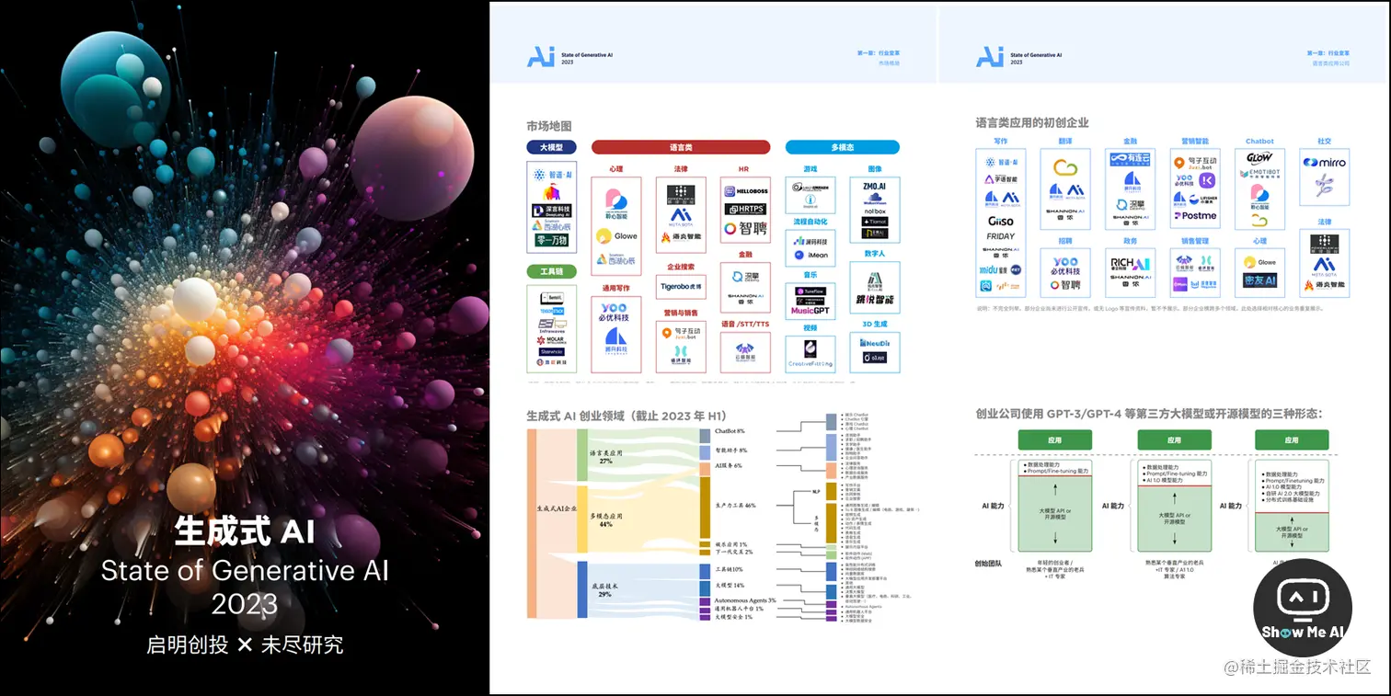This screenshot has width=1391, height=696.
Task: Click the MusicGPT logo
Action: [810, 311]
